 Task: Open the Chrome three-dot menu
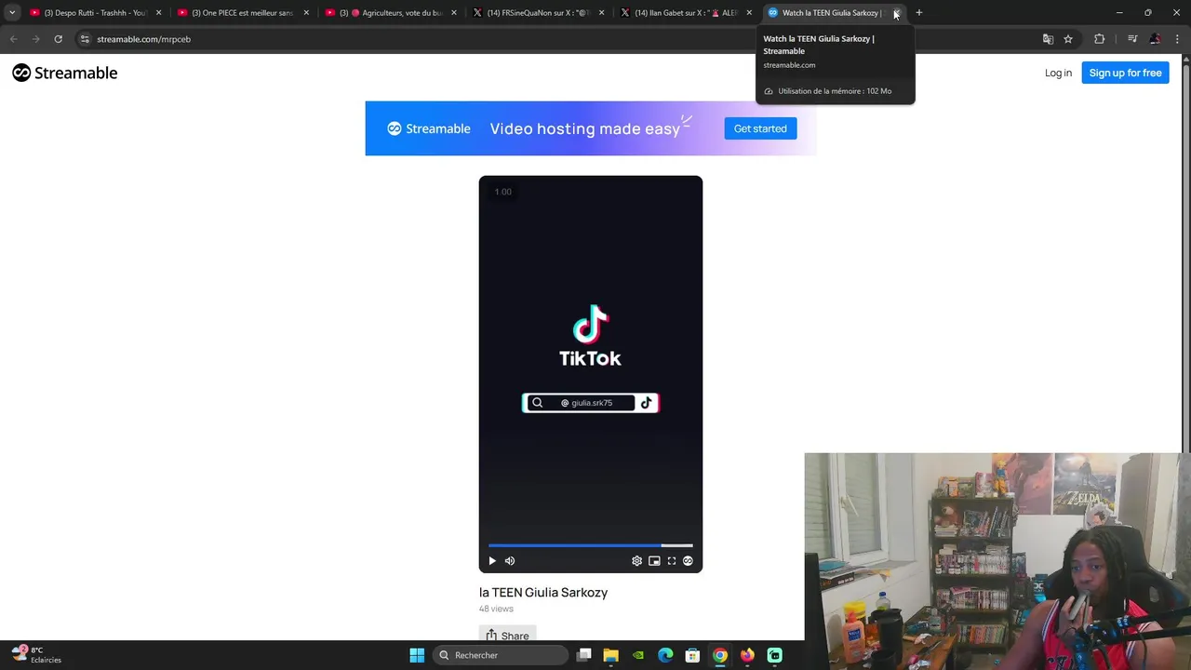[1177, 39]
